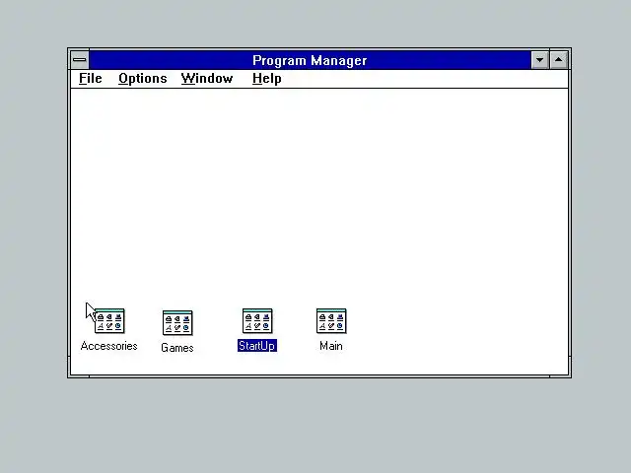This screenshot has width=631, height=473.
Task: Maximize Program Manager with up arrow button
Action: 559,60
